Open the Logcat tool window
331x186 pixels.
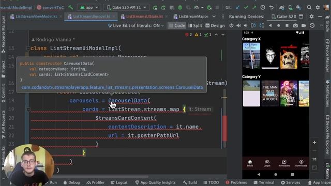[119, 182]
